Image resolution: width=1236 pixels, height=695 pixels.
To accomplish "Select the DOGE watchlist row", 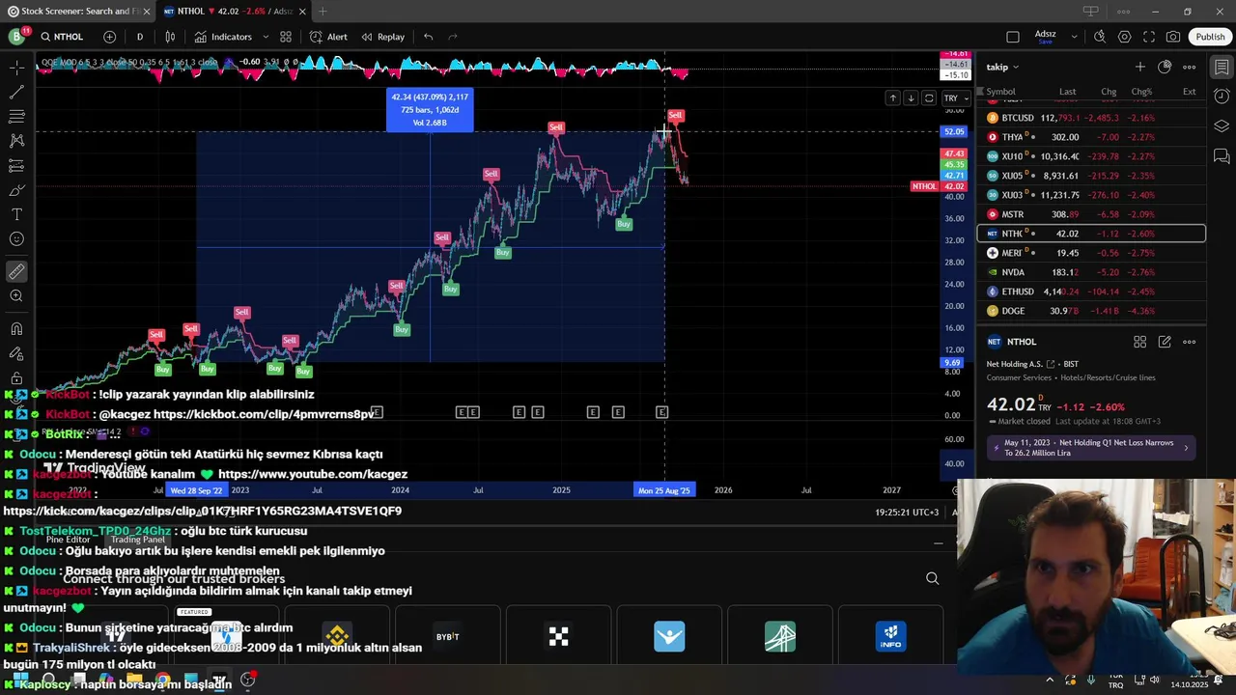I will pos(1091,311).
